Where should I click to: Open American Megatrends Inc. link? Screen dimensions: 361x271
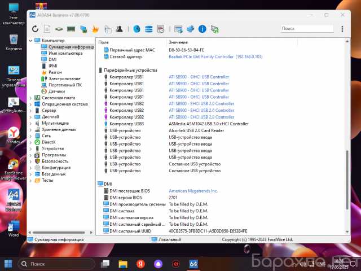(193, 191)
